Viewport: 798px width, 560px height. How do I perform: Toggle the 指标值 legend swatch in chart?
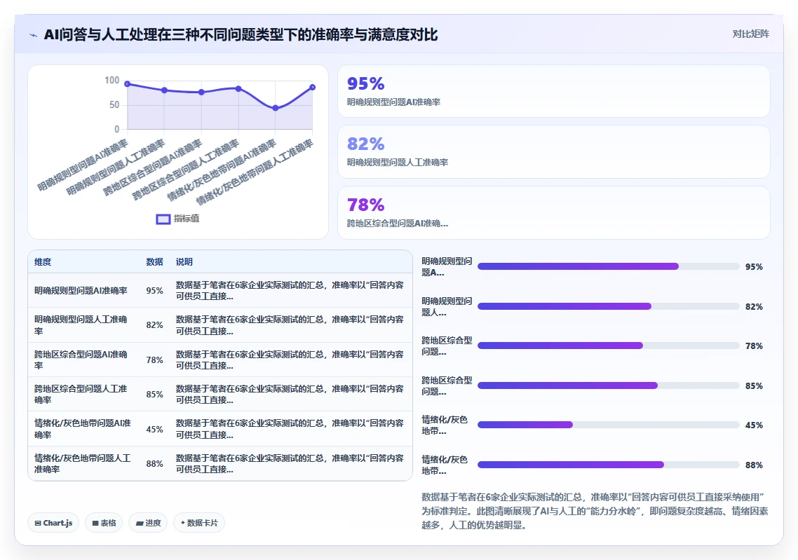coord(163,219)
